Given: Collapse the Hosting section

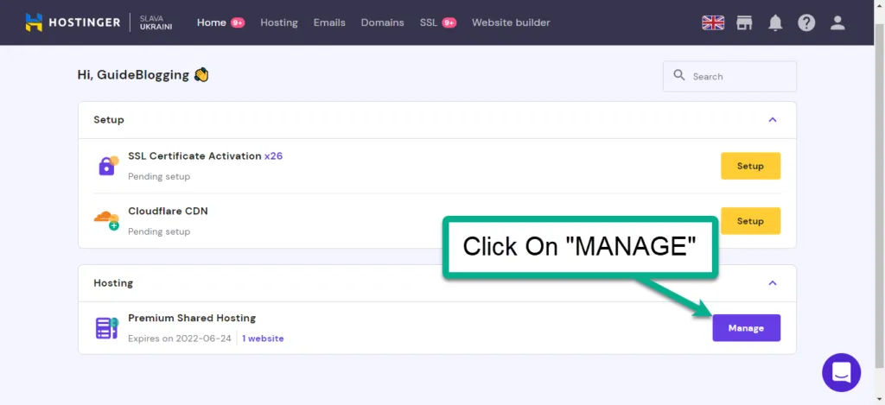Looking at the screenshot, I should (773, 282).
